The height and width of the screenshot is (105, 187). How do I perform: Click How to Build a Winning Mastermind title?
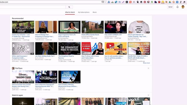pyautogui.click(x=68, y=85)
